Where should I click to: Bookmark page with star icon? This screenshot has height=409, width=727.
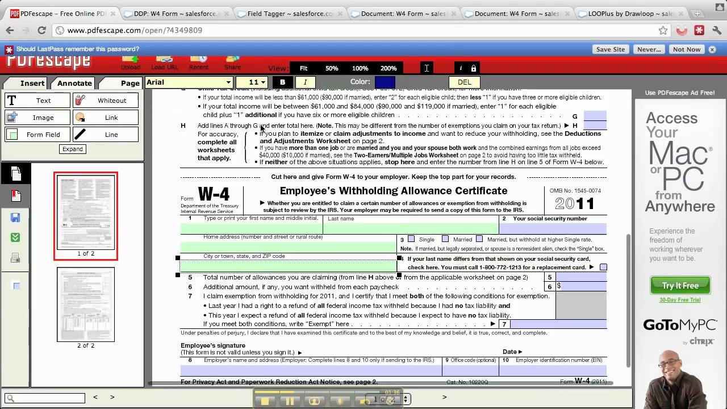[x=663, y=30]
